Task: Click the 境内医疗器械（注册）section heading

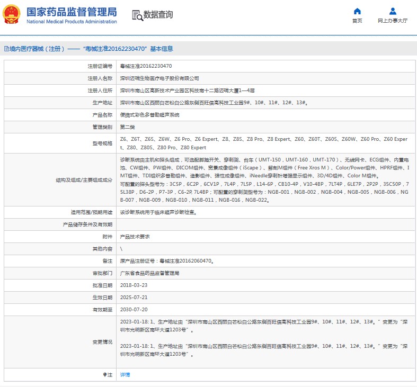Action: point(34,49)
